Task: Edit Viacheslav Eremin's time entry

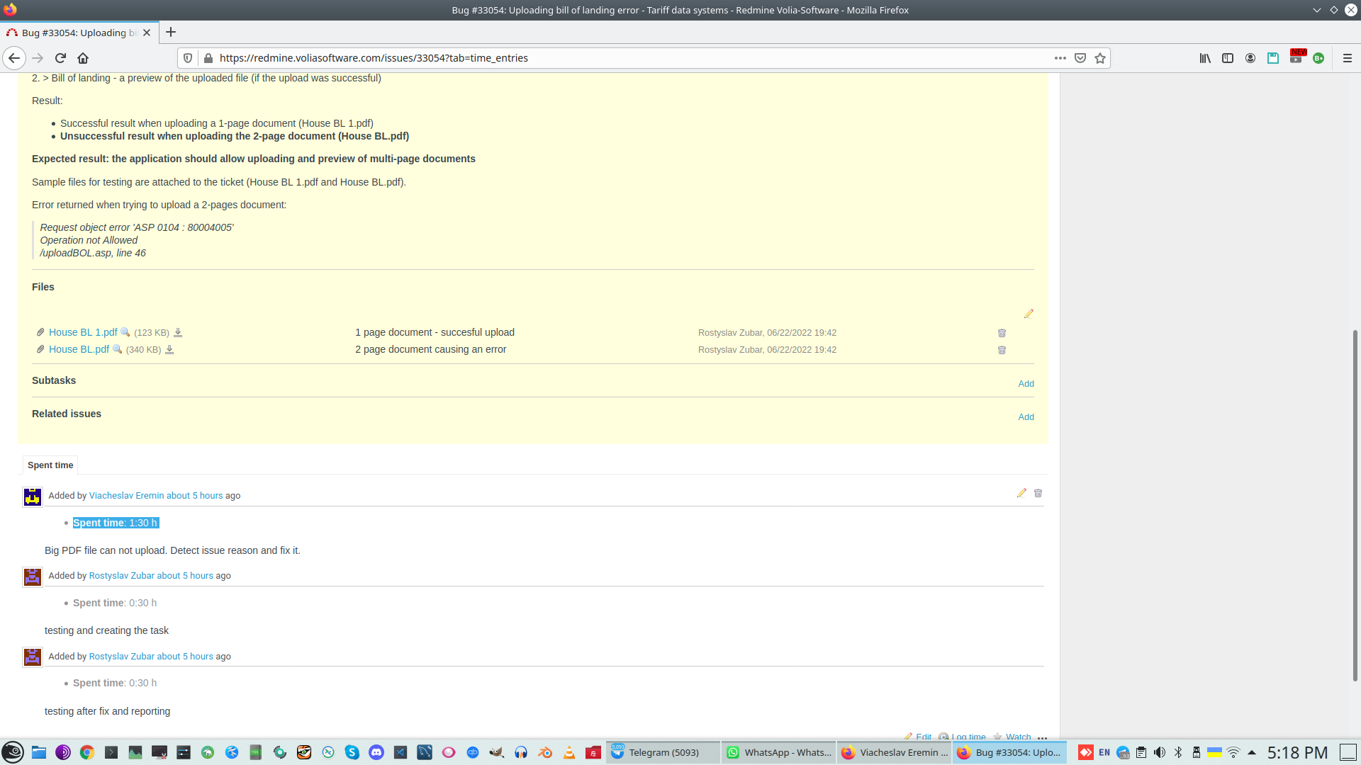Action: click(1021, 493)
